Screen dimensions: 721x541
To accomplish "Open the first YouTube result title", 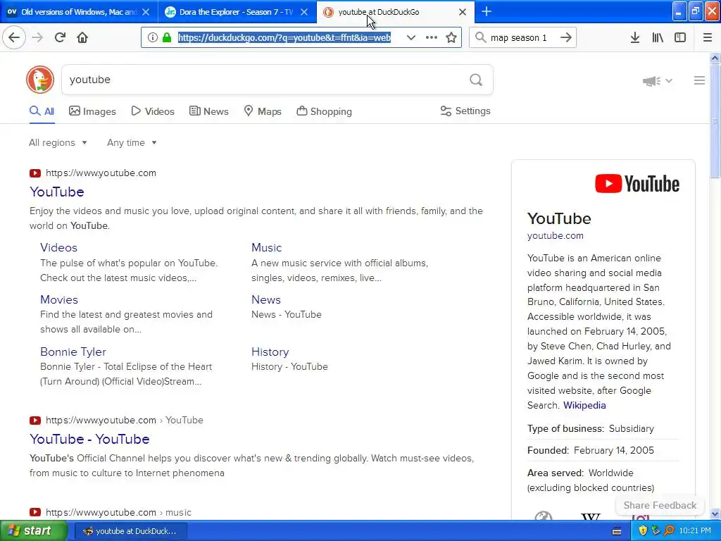I will 57,192.
